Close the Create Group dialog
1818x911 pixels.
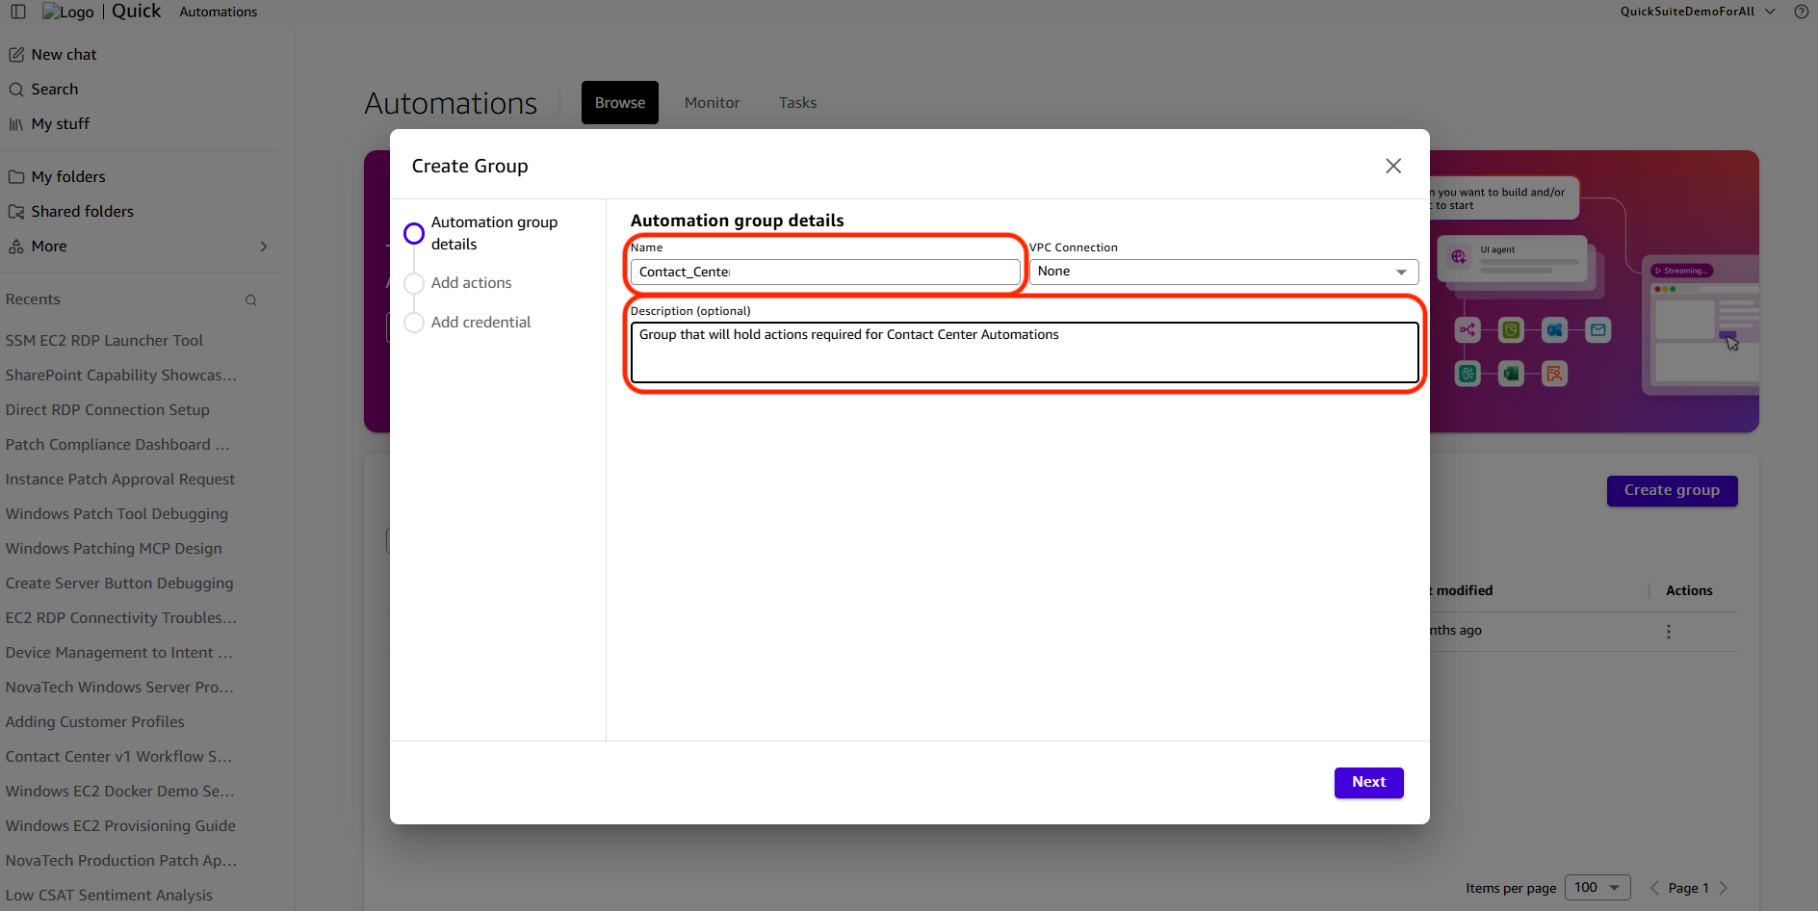click(1393, 166)
